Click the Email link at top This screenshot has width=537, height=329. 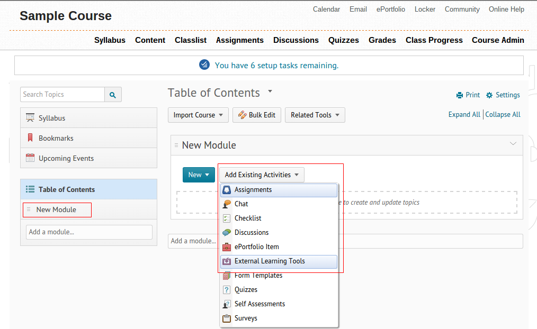(x=358, y=9)
